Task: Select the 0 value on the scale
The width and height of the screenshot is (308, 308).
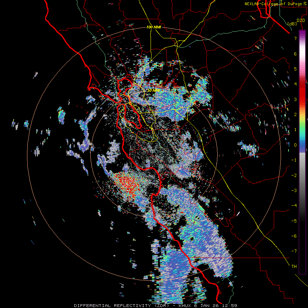Action: pyautogui.click(x=295, y=145)
